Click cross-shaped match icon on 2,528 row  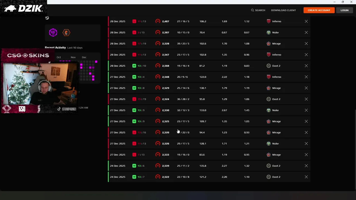[x=306, y=44]
